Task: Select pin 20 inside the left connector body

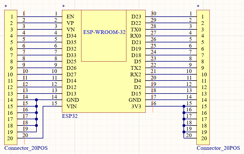Action: (10, 138)
